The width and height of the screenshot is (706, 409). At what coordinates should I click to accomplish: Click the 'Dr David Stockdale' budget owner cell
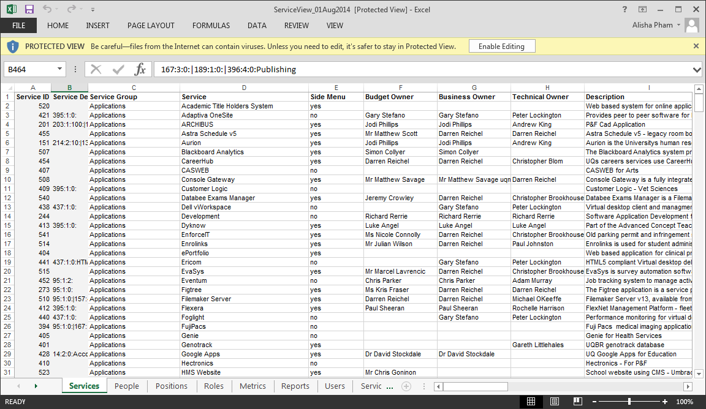[401, 354]
